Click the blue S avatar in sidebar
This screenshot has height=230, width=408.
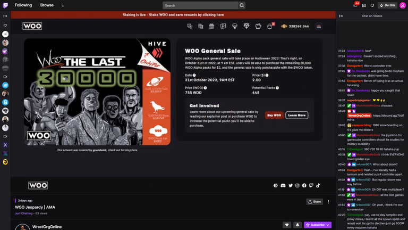[x=5, y=102]
